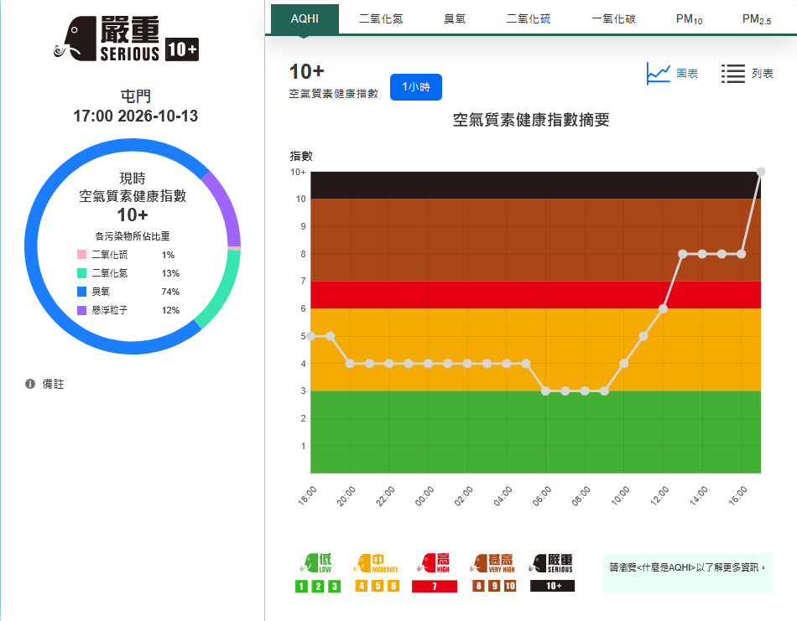This screenshot has height=621, width=797.
Task: Click the High 高 legend icon
Action: (434, 563)
